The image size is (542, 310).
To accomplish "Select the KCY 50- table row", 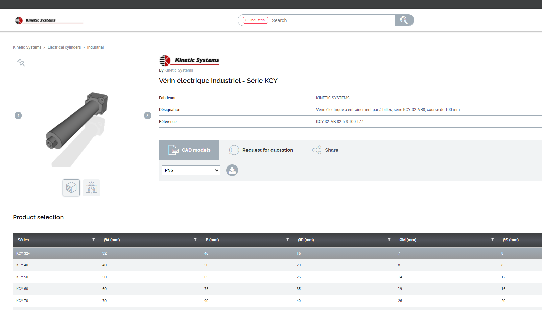I will [x=23, y=277].
